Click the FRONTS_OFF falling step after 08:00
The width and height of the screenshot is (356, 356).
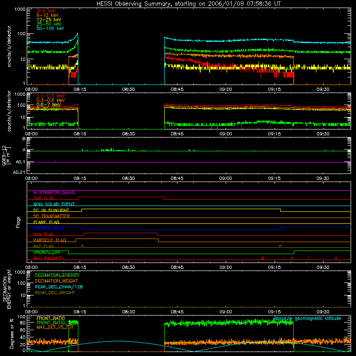[69, 252]
